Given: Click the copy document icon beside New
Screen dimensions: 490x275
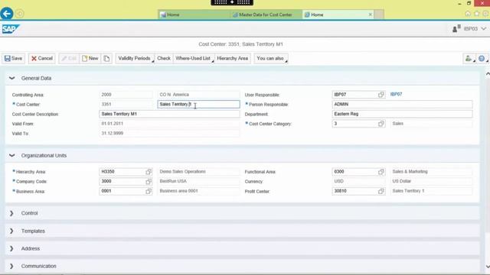Looking at the screenshot, I should pos(106,58).
